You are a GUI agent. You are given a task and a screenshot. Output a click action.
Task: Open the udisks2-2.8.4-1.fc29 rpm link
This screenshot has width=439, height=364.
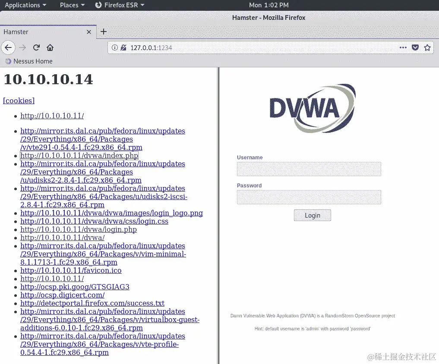102,172
